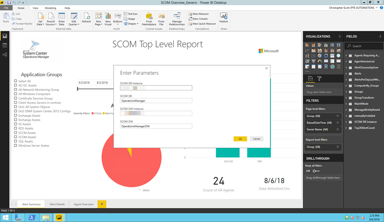Viewport: 384px width, 222px height.
Task: Open the Shapes dropdown
Action: tap(131, 24)
